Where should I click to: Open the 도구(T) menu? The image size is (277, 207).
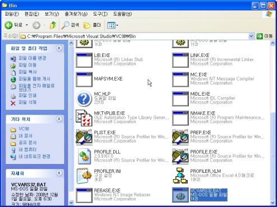100,14
